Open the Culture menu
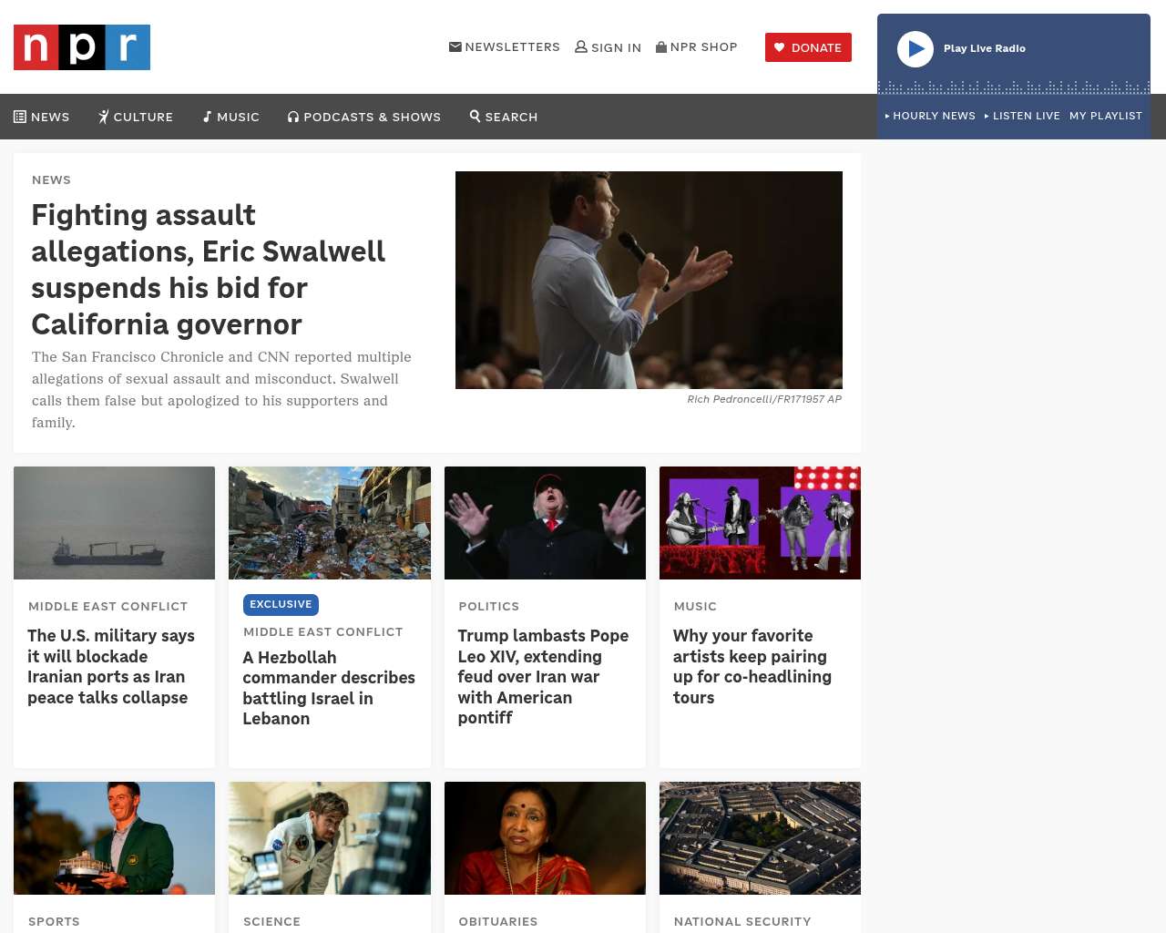Viewport: 1166px width, 933px height. click(136, 117)
